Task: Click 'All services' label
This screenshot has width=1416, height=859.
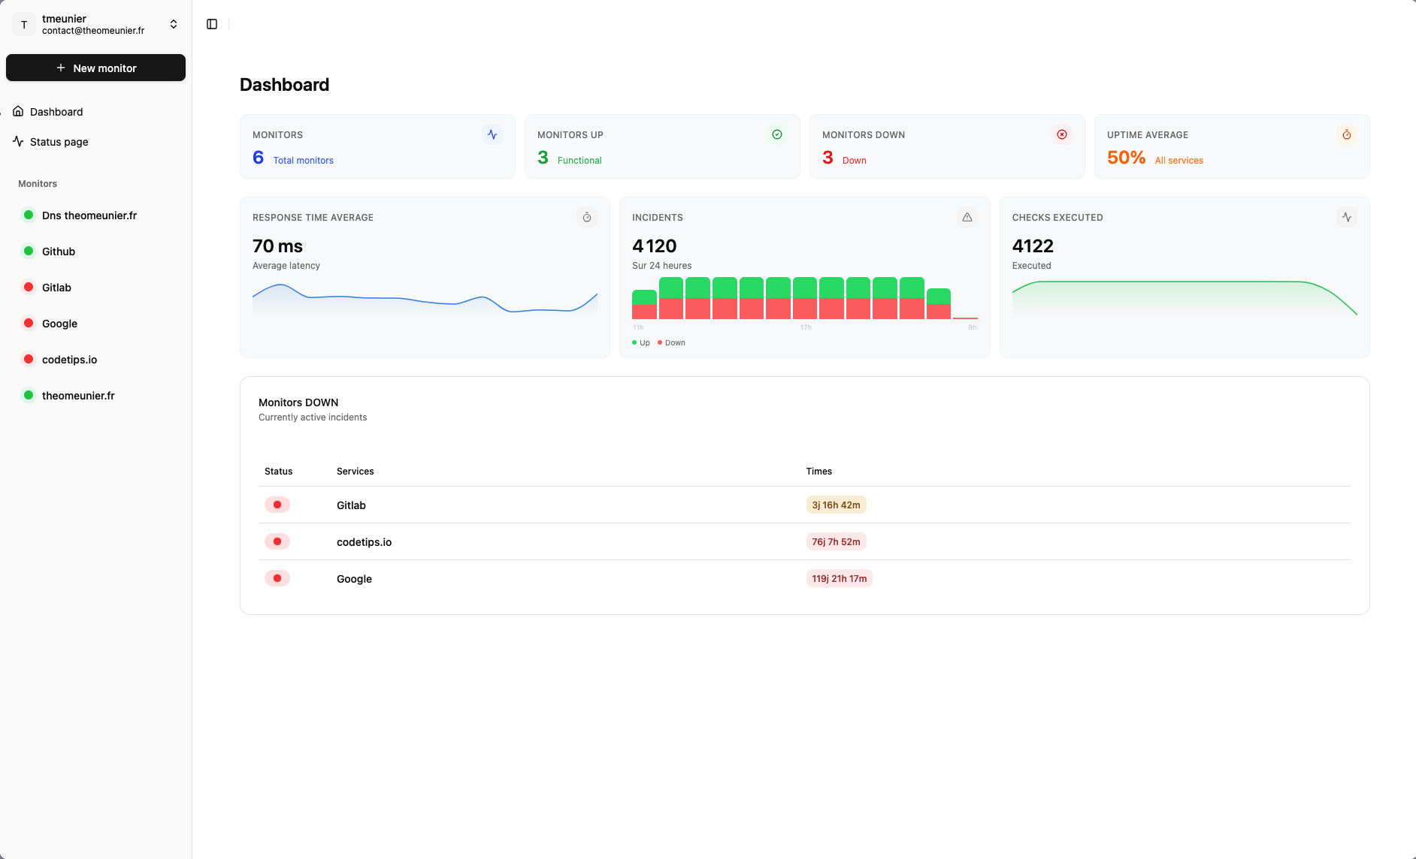Action: point(1178,161)
